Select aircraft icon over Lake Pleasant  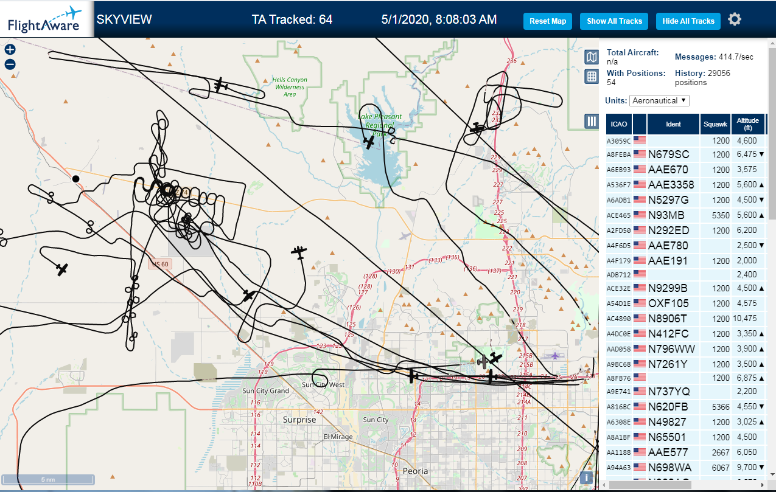point(369,142)
